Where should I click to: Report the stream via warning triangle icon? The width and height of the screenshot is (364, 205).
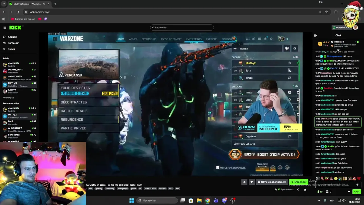pos(305,190)
